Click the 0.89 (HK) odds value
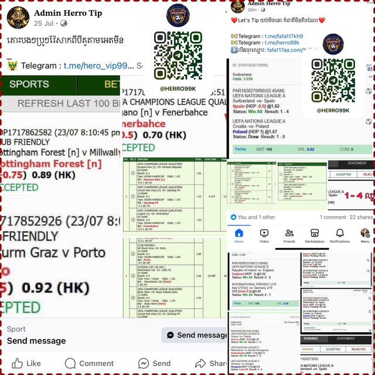The height and width of the screenshot is (375, 375). click(53, 175)
